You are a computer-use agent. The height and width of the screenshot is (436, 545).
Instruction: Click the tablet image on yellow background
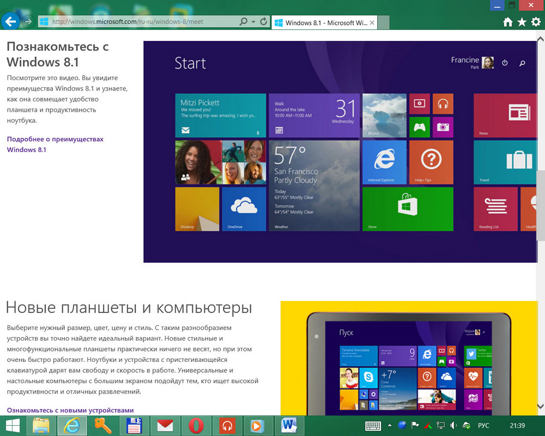click(409, 358)
